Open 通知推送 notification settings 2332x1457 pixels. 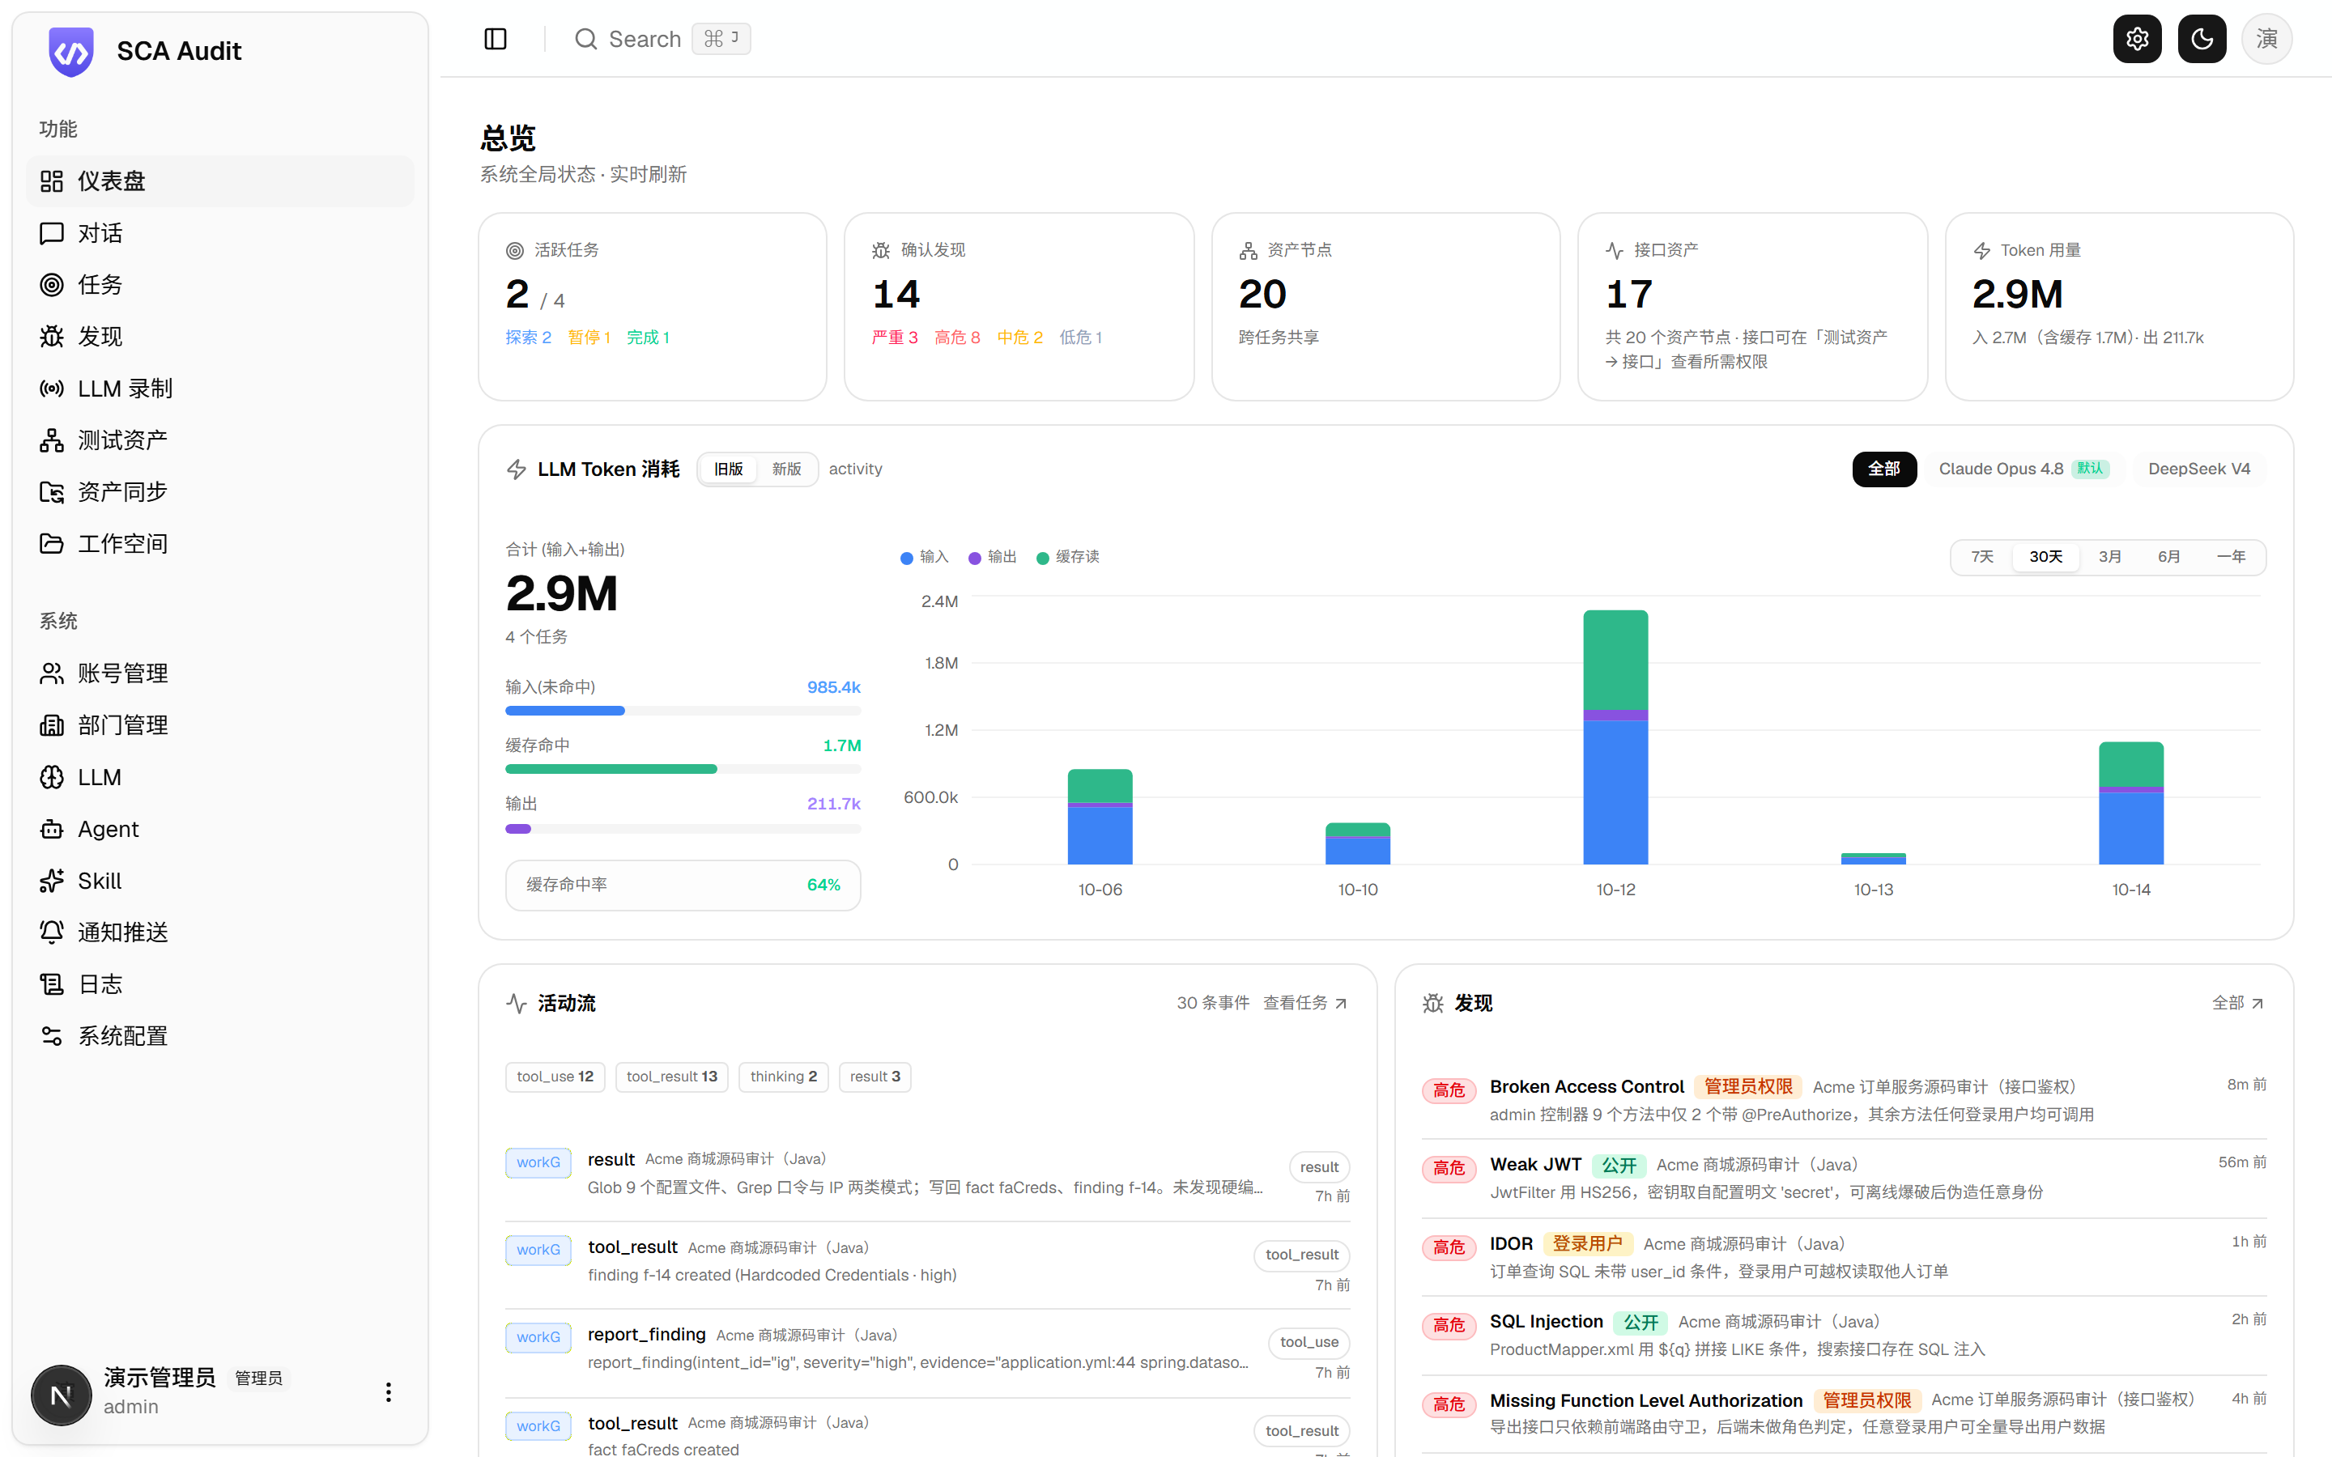[219, 932]
